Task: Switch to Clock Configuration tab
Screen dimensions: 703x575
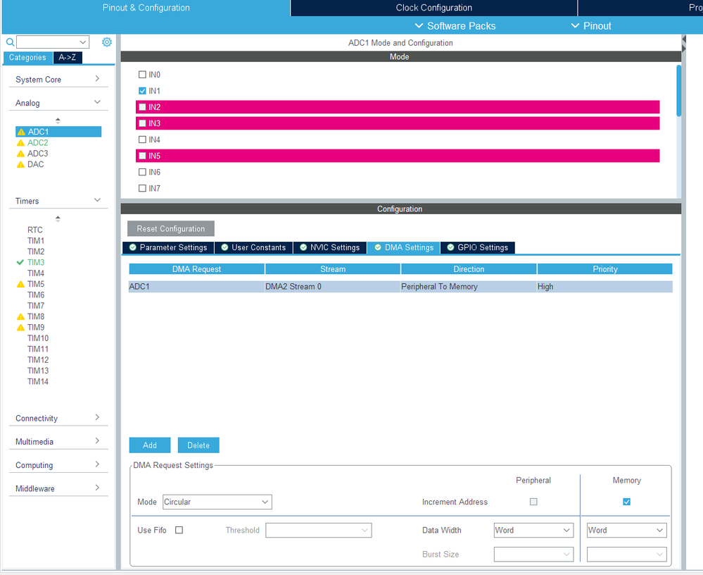Action: click(x=434, y=8)
